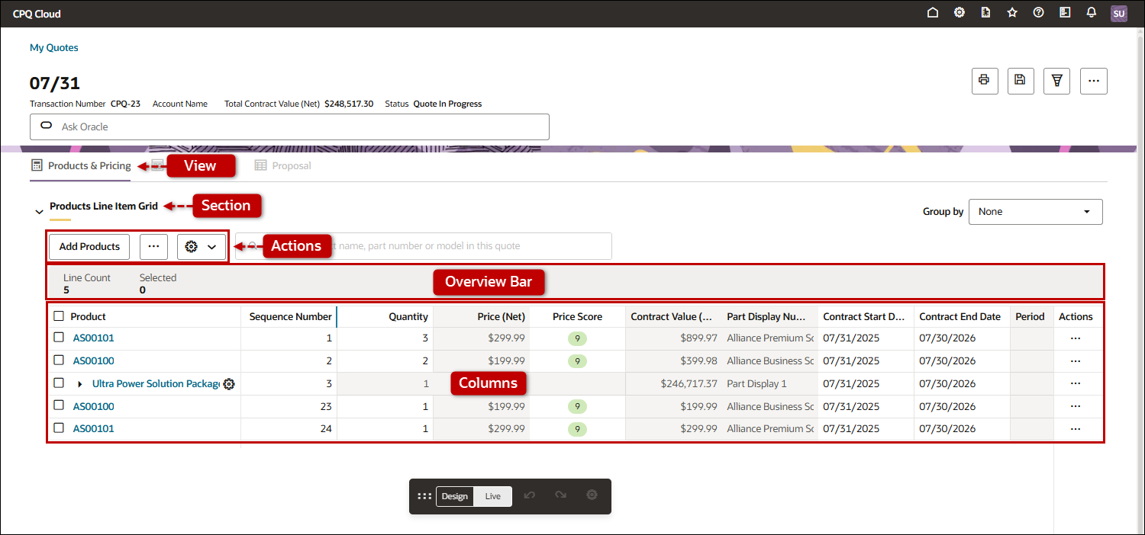Screen dimensions: 1145x535
Task: Open the help question mark icon
Action: point(1038,13)
